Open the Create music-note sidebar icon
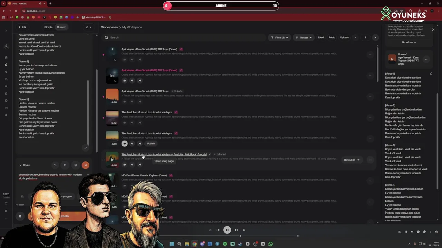The width and height of the screenshot is (442, 248). tap(6, 65)
